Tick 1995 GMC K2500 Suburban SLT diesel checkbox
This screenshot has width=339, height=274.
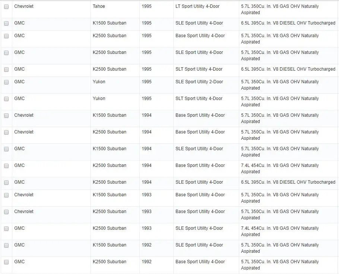point(6,70)
